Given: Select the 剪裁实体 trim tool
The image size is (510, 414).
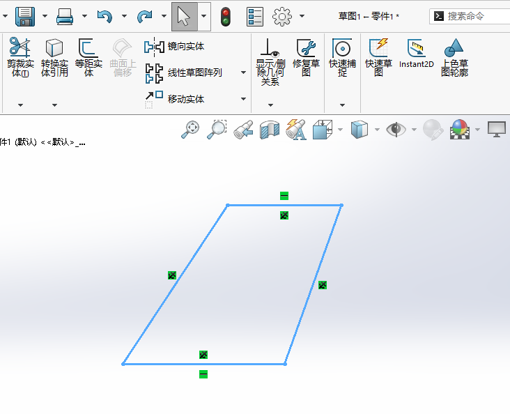Looking at the screenshot, I should [20, 56].
